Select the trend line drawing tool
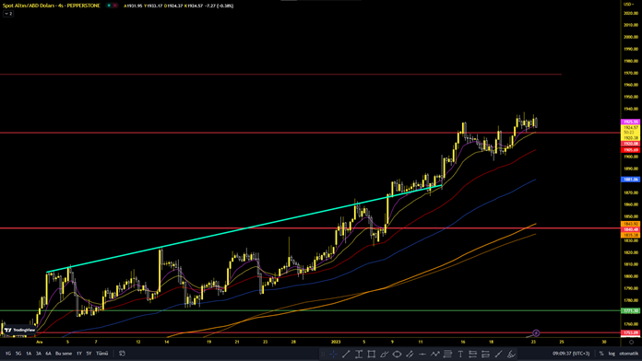 click(x=346, y=354)
